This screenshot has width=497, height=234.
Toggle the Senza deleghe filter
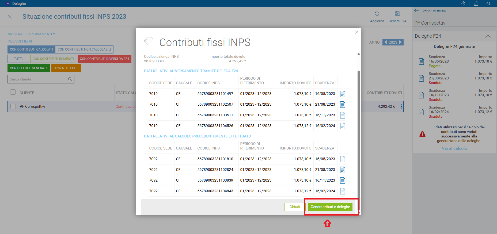click(x=66, y=68)
